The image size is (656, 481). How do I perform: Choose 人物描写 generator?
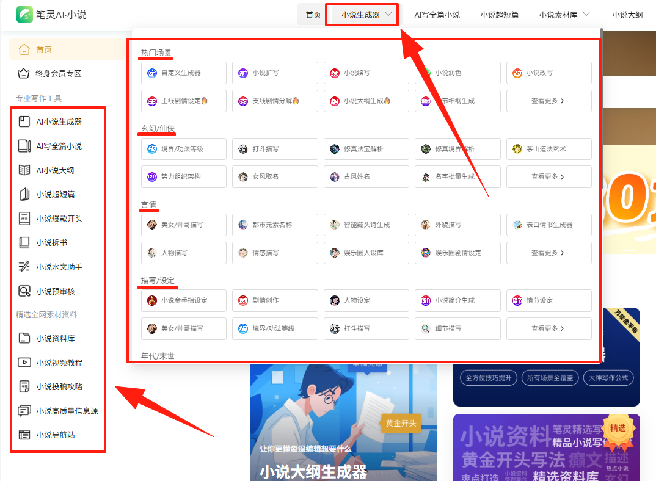[x=184, y=253]
